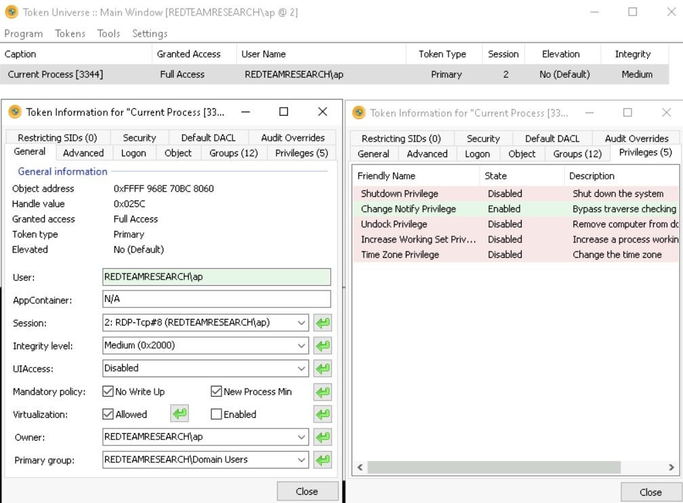Open Restricting SIDs (0) tab in left window
The image size is (683, 503).
tap(57, 138)
